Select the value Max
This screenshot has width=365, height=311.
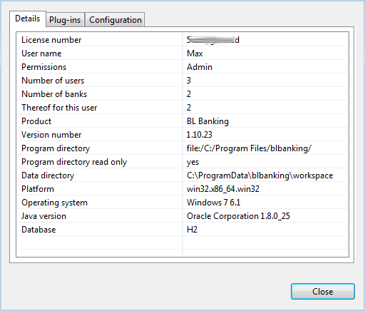tap(195, 53)
